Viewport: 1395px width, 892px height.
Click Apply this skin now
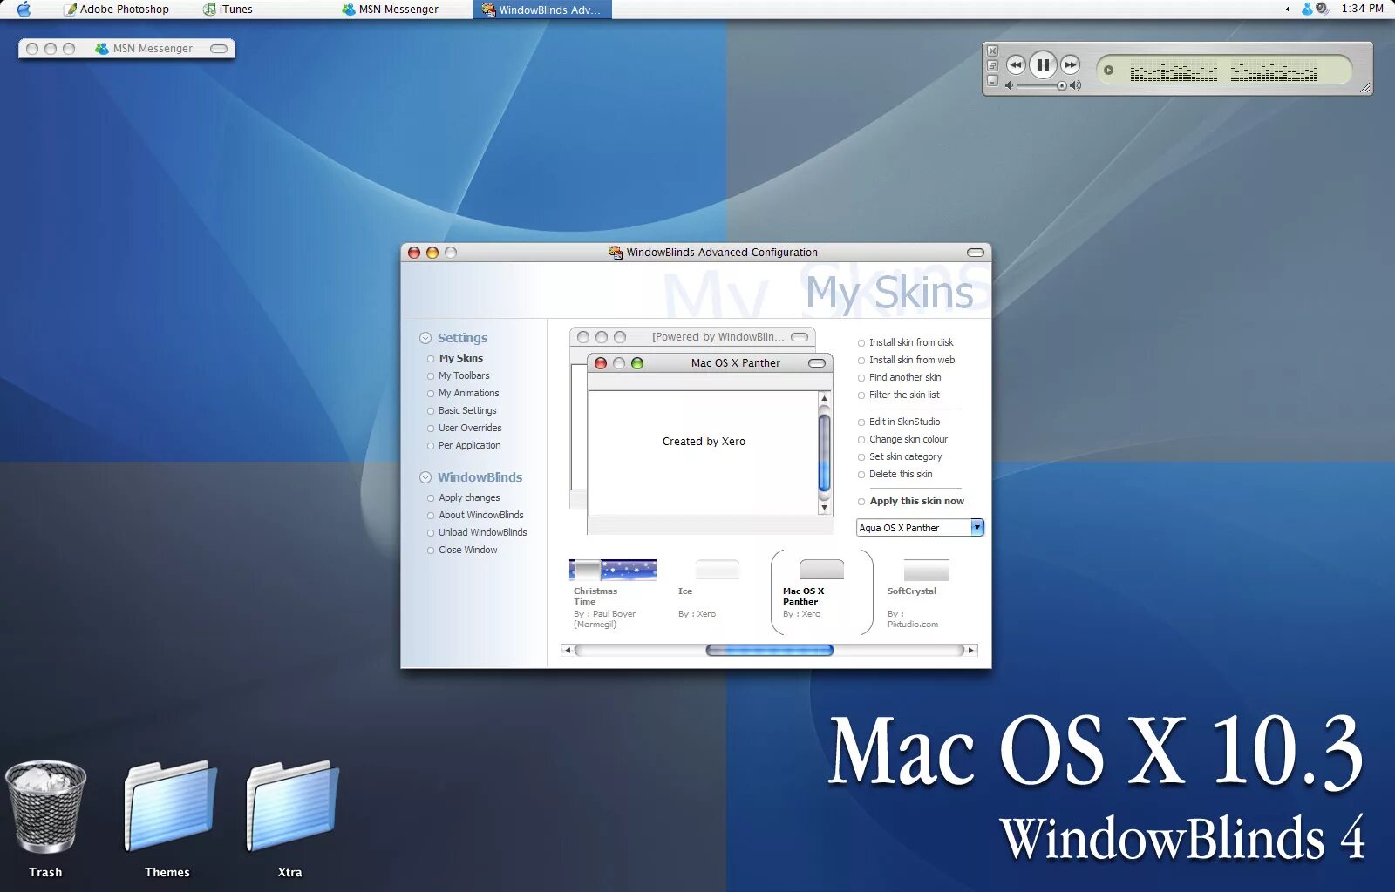(x=917, y=501)
